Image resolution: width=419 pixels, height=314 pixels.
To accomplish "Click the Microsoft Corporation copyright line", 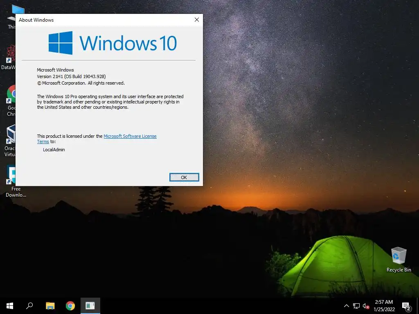I will (x=81, y=83).
